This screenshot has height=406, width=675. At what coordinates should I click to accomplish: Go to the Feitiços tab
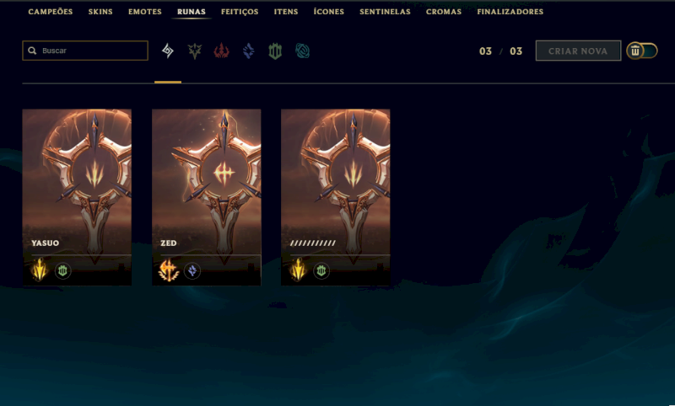[240, 12]
